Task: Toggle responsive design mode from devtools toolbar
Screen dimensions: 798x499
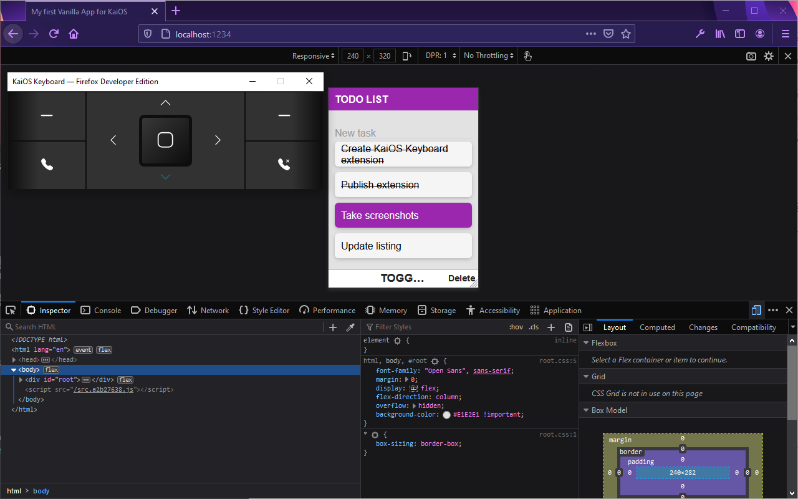Action: coord(756,310)
